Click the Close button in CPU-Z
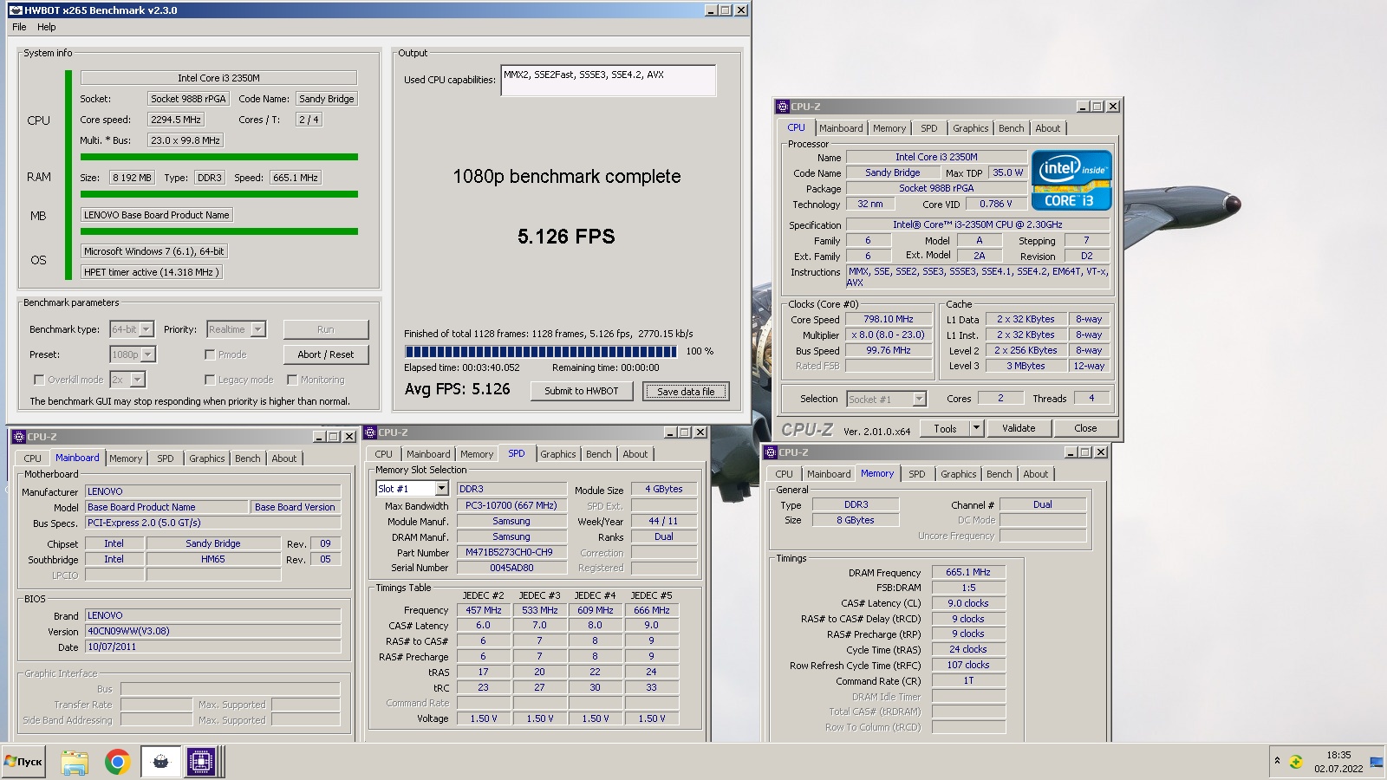Screen dimensions: 1387x780 (1085, 428)
